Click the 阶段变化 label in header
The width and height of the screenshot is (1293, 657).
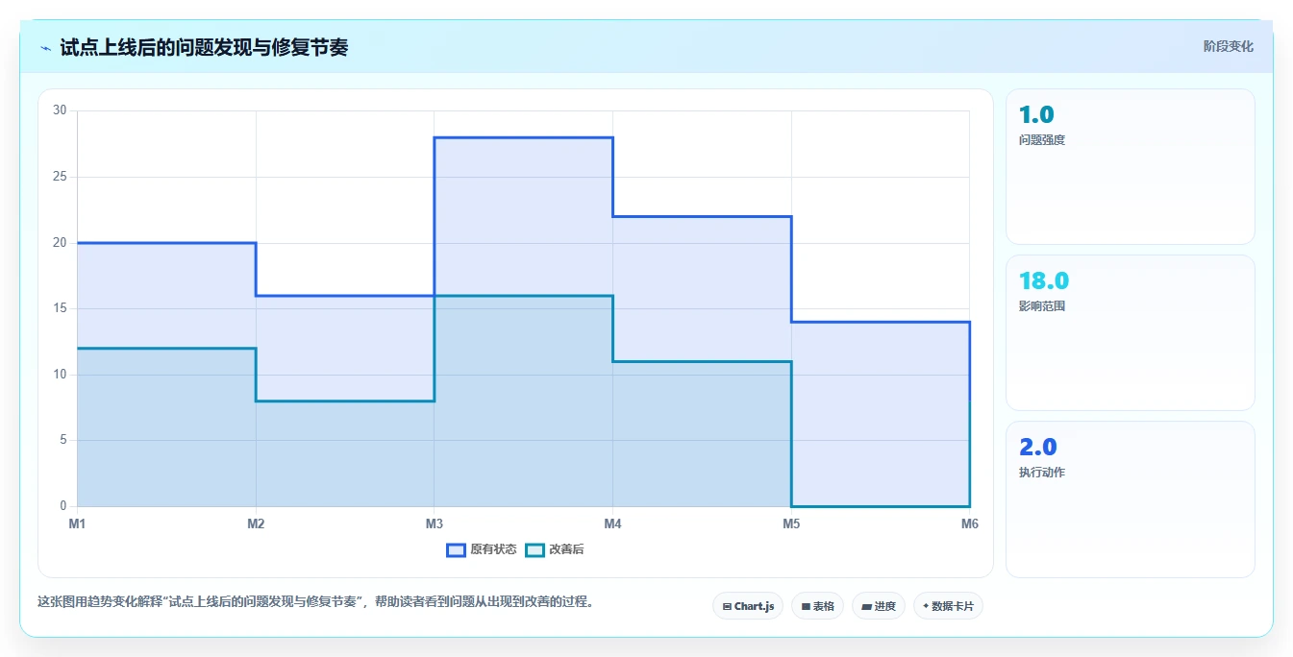point(1228,46)
